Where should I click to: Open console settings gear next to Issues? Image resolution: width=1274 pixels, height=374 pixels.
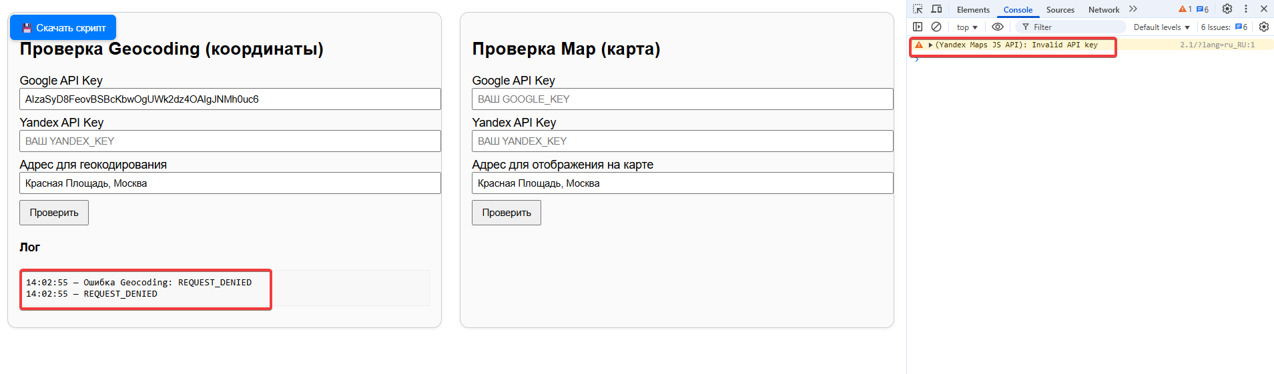1263,27
